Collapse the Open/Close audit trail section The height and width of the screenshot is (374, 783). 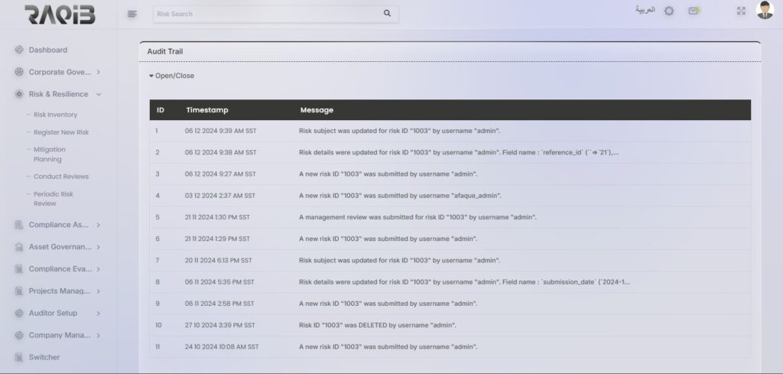coord(171,76)
